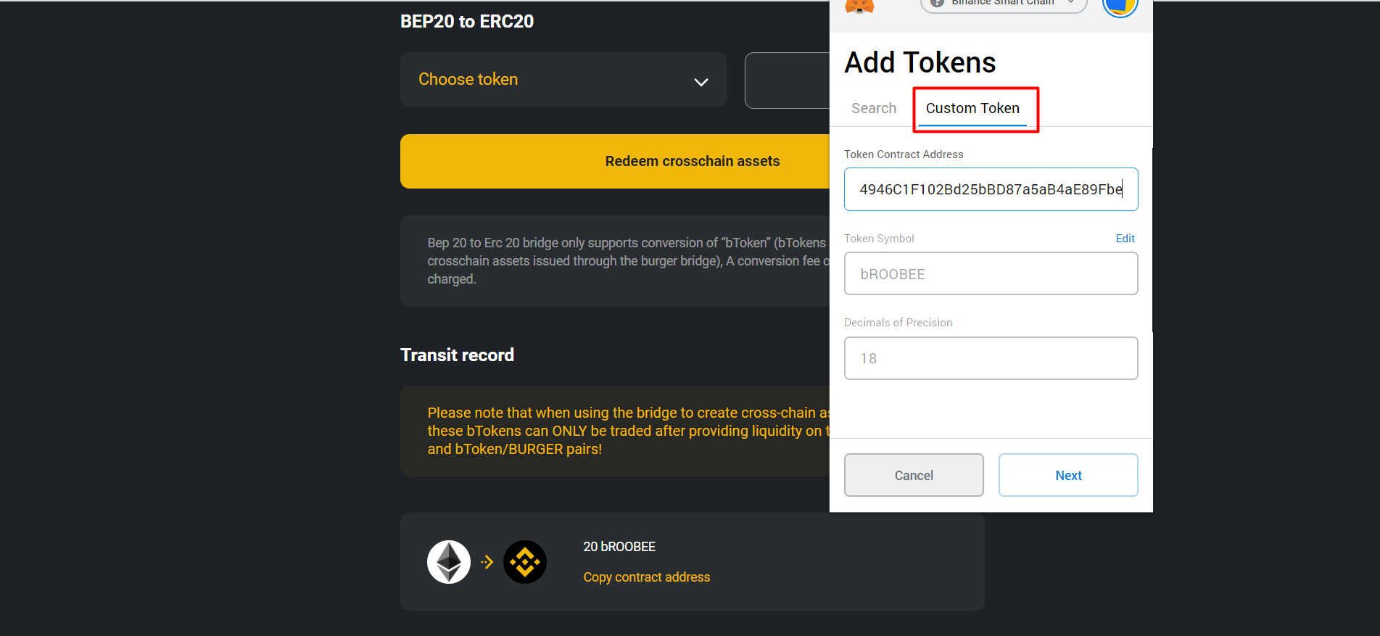Click the question mark icon in network selector
1380x636 pixels.
937,3
